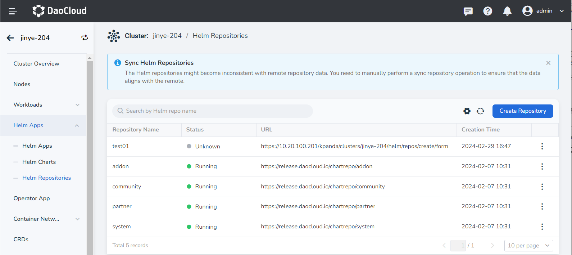The image size is (572, 255).
Task: Open the hamburger navigation menu
Action: [13, 11]
